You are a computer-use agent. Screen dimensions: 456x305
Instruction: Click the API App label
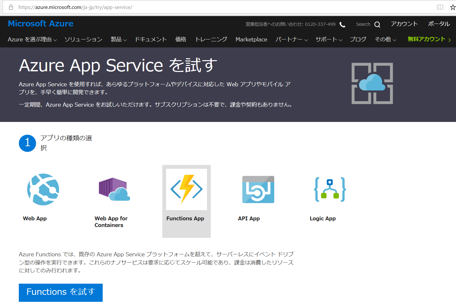point(249,218)
